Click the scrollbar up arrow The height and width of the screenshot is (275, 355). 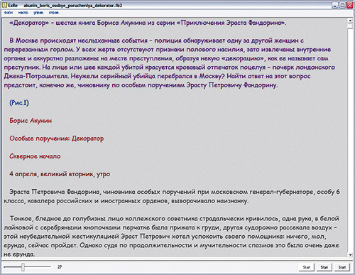350,21
